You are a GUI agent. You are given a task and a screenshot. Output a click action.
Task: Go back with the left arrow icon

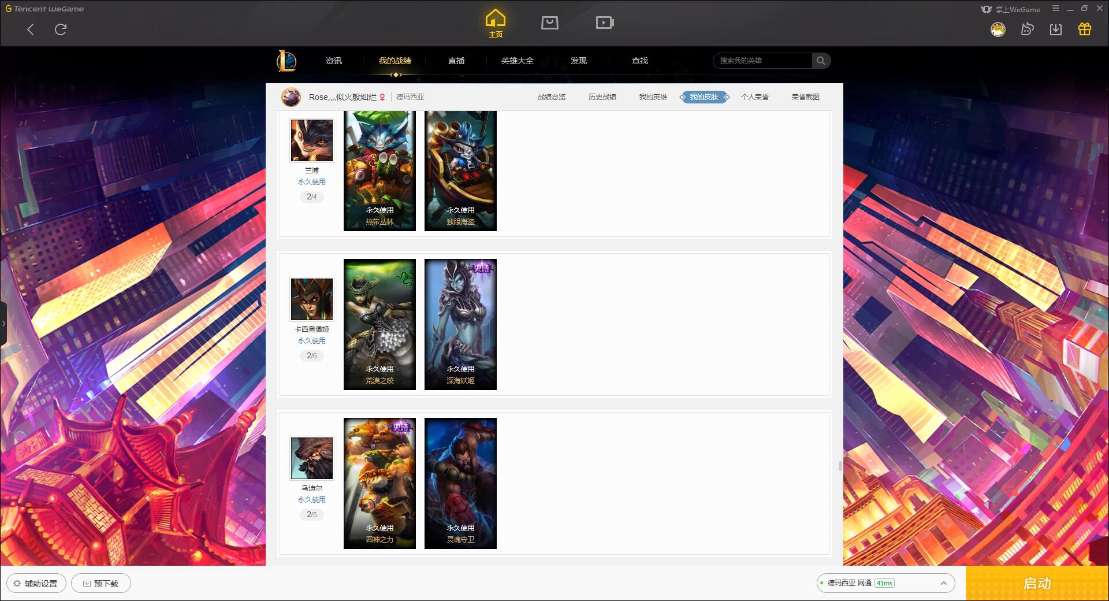pos(31,29)
